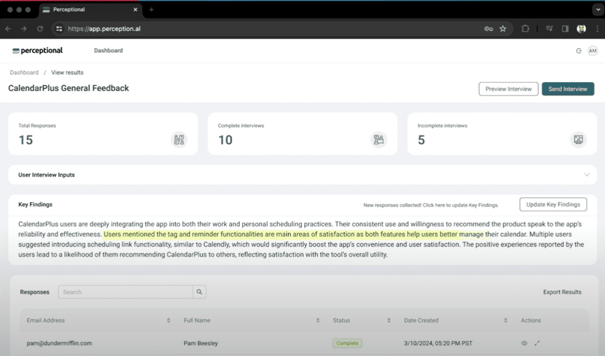Click pam@dundermifflin.com email cell
The height and width of the screenshot is (356, 605).
59,343
